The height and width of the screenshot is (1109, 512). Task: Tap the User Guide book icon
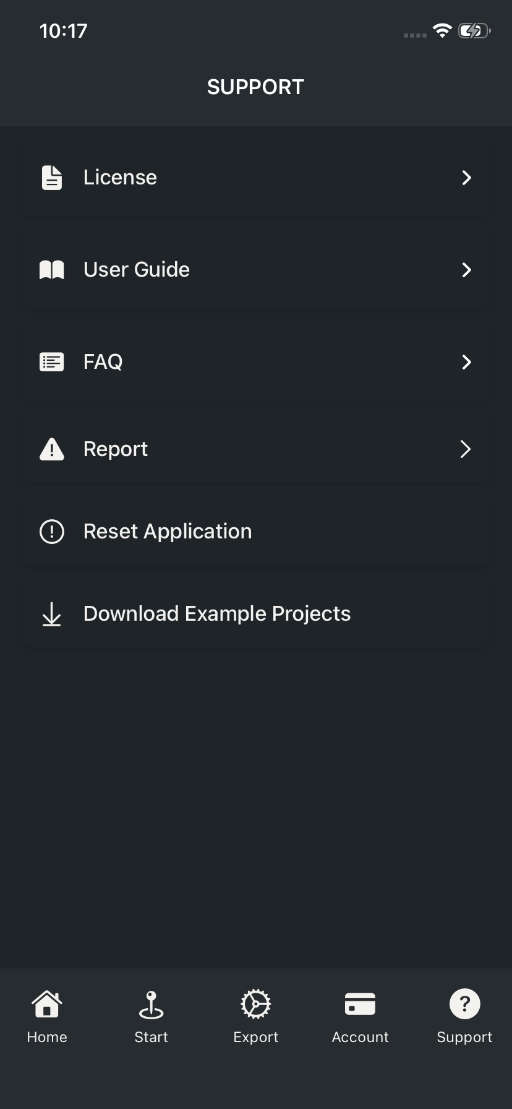tap(52, 270)
